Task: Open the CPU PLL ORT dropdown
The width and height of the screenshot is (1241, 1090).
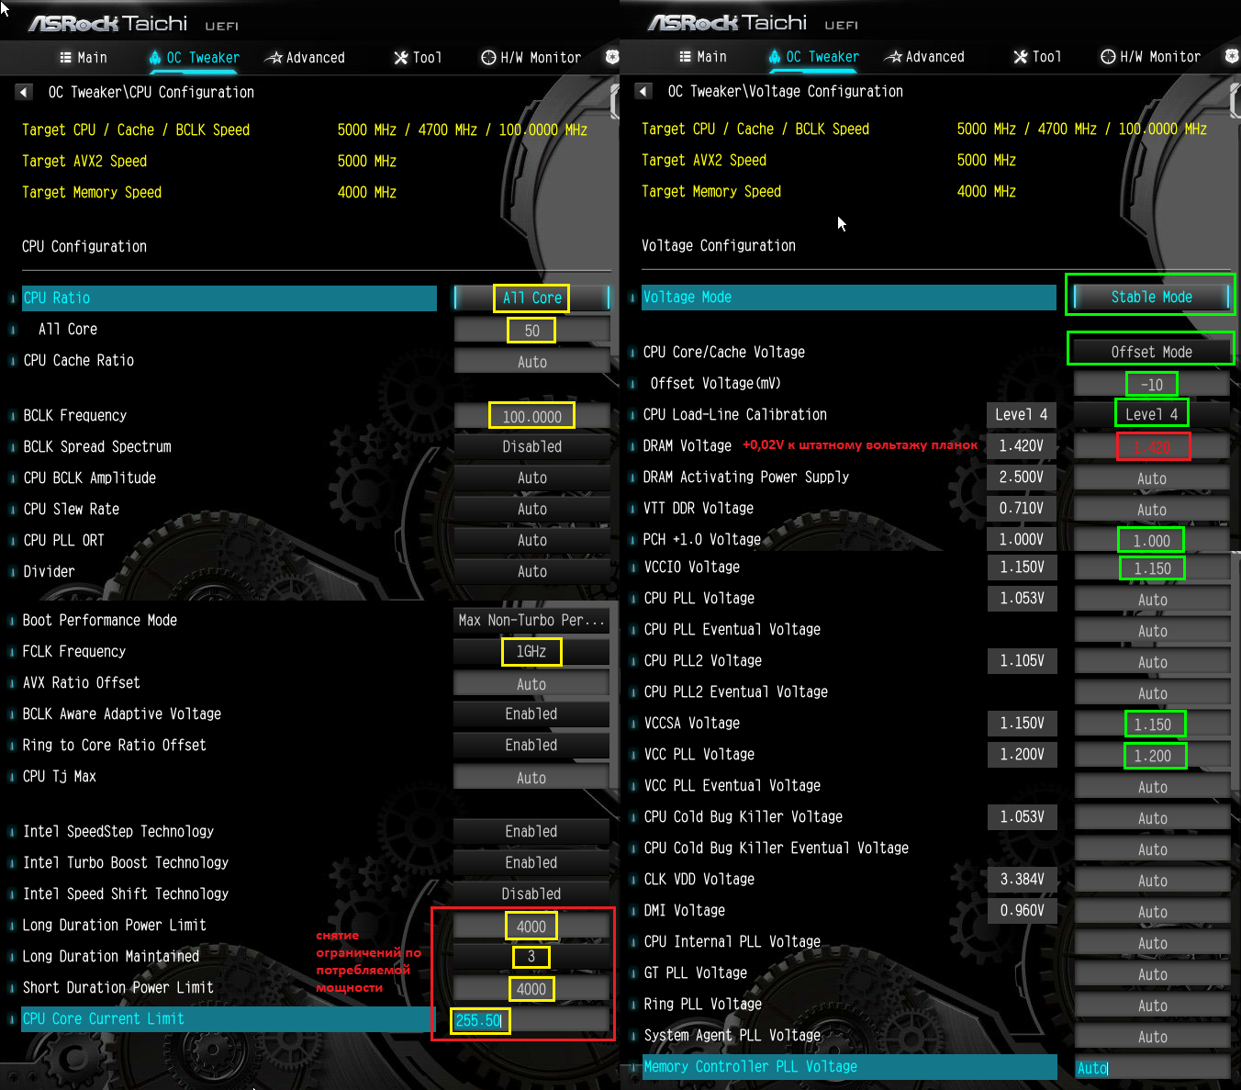Action: [x=531, y=540]
